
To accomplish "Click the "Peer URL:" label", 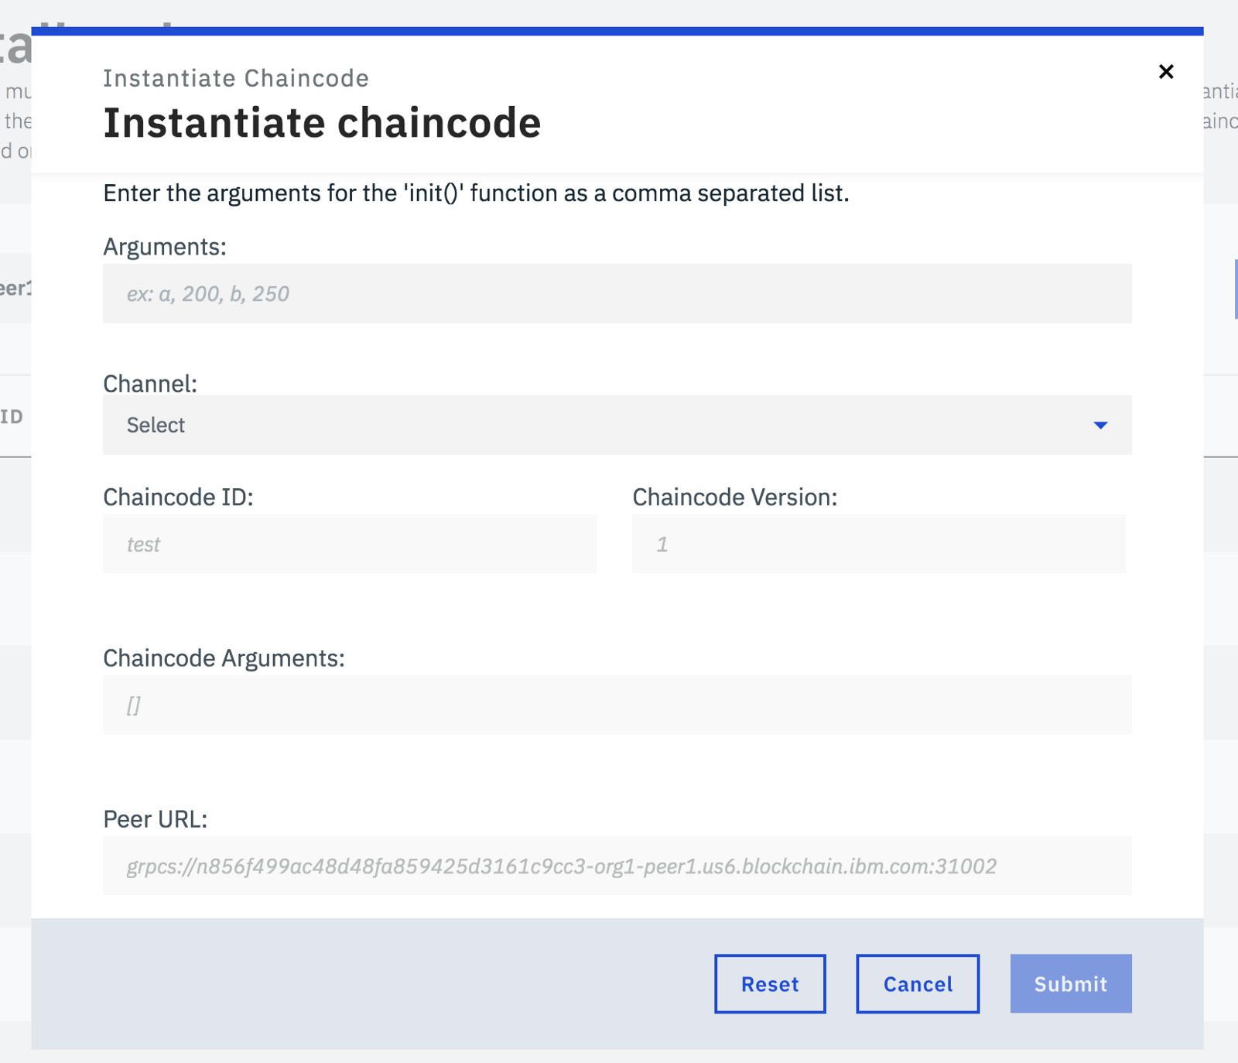I will click(155, 819).
